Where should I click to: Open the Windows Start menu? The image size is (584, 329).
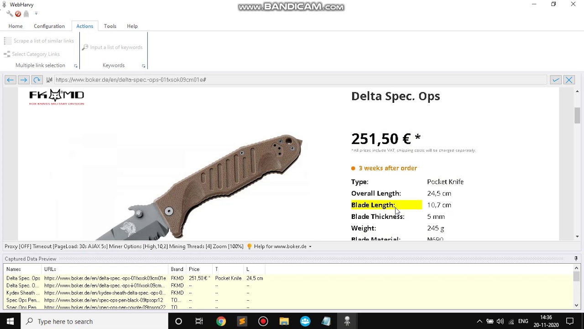(10, 321)
